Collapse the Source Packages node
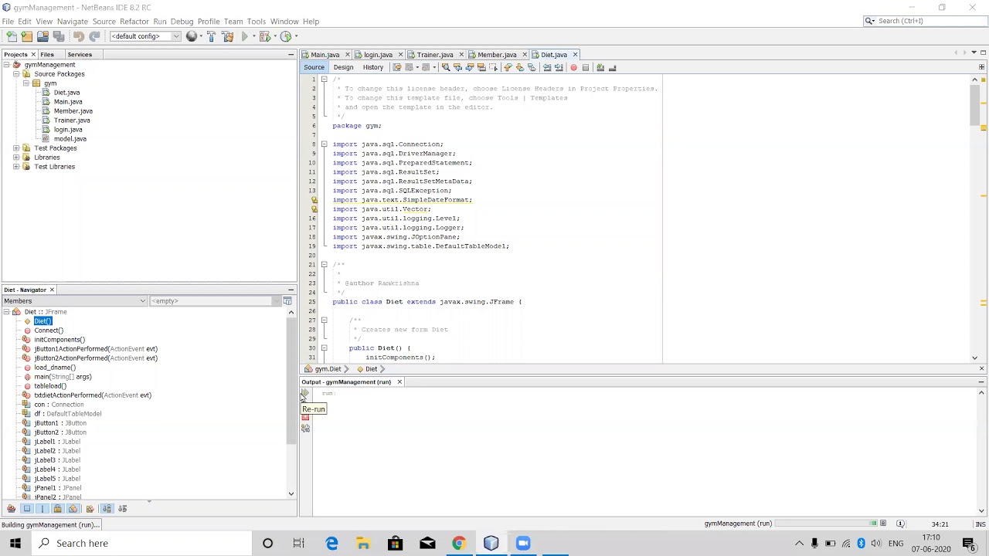Image resolution: width=989 pixels, height=556 pixels. [16, 74]
